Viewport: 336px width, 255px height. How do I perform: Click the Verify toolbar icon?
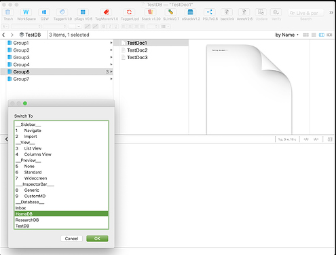(x=276, y=12)
